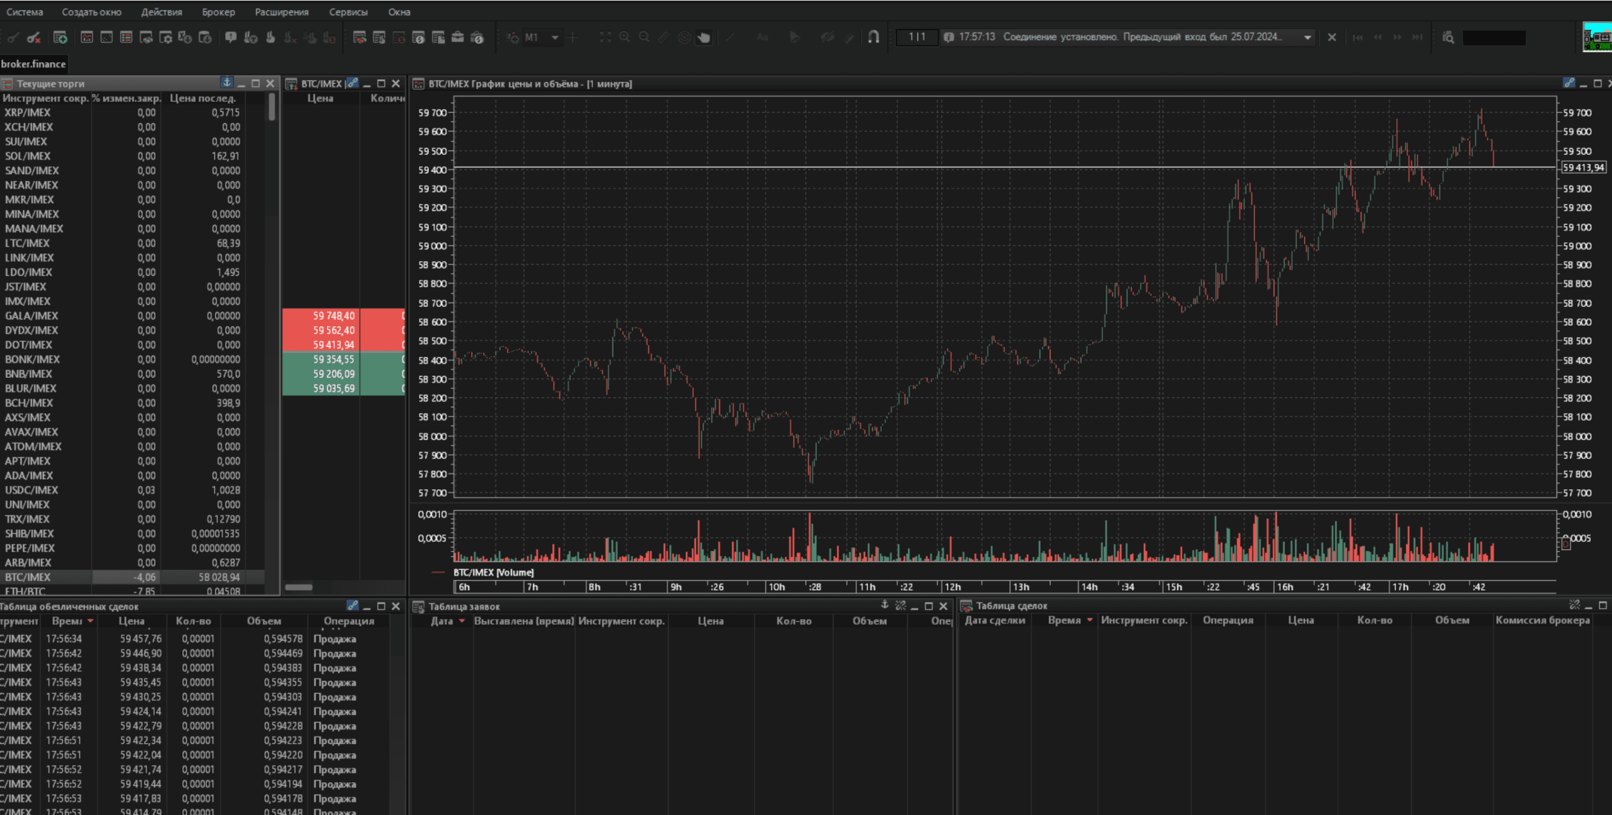Viewport: 1612px width, 815px height.
Task: Click the handshake deals table toolbar icon
Action: click(146, 37)
